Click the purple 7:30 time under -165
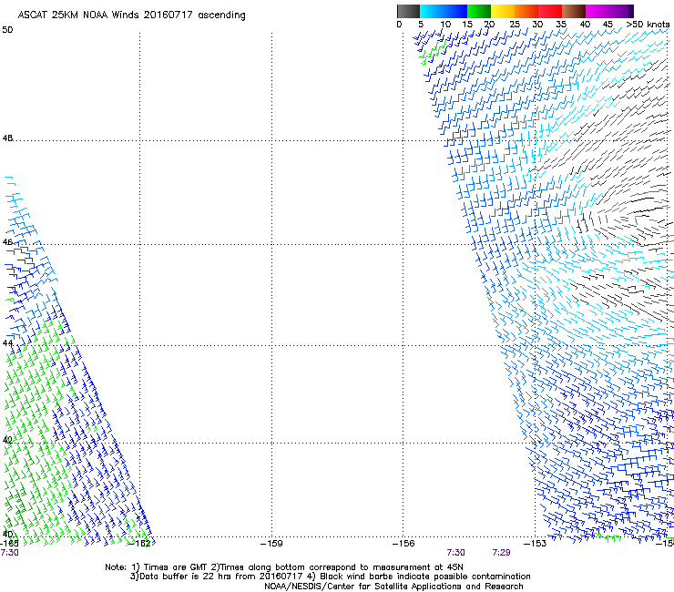674x592 pixels. click(9, 553)
